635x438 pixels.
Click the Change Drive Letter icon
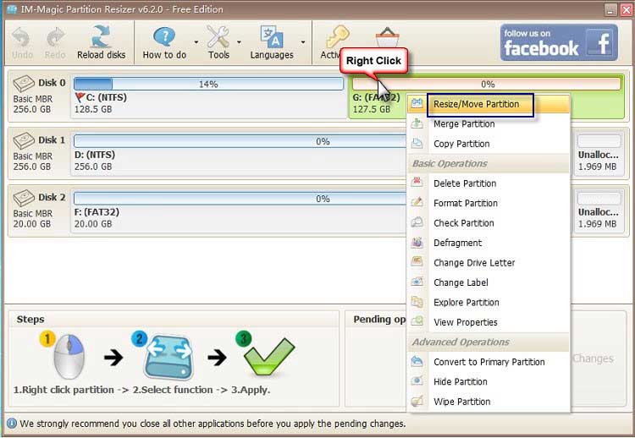(417, 261)
